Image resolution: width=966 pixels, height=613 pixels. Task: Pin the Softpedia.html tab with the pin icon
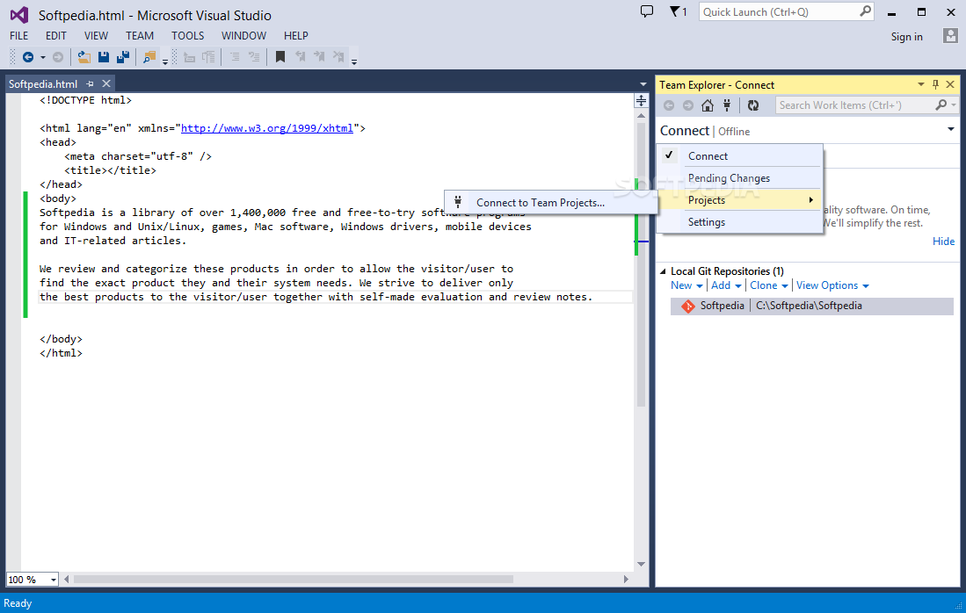pyautogui.click(x=90, y=83)
